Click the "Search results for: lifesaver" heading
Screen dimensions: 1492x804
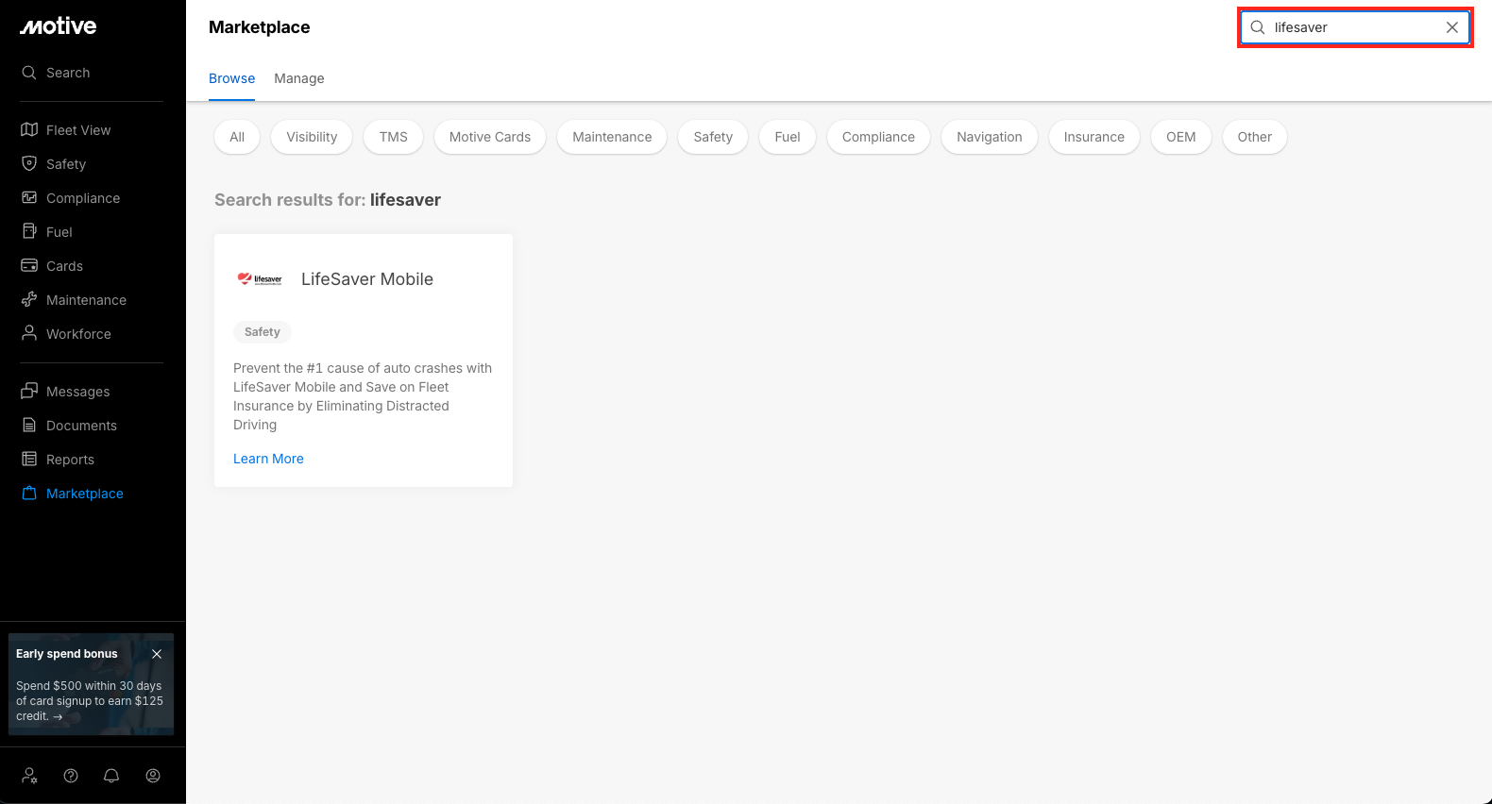pyautogui.click(x=328, y=200)
